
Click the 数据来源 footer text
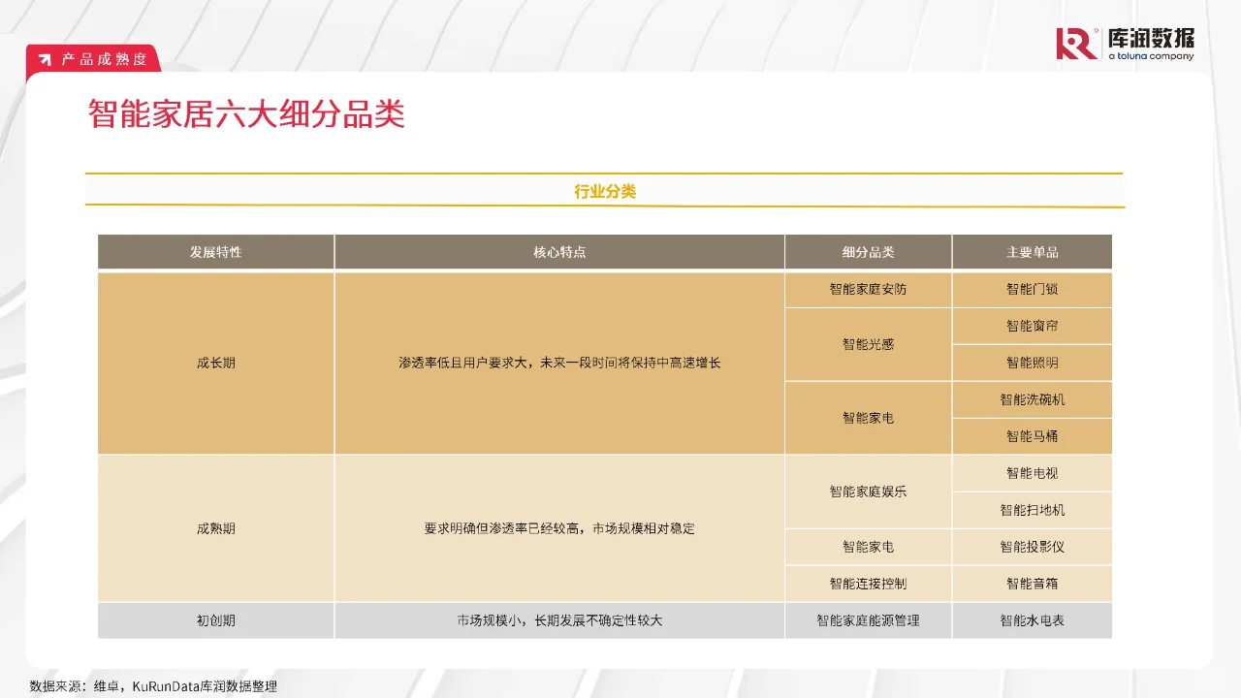pyautogui.click(x=152, y=685)
